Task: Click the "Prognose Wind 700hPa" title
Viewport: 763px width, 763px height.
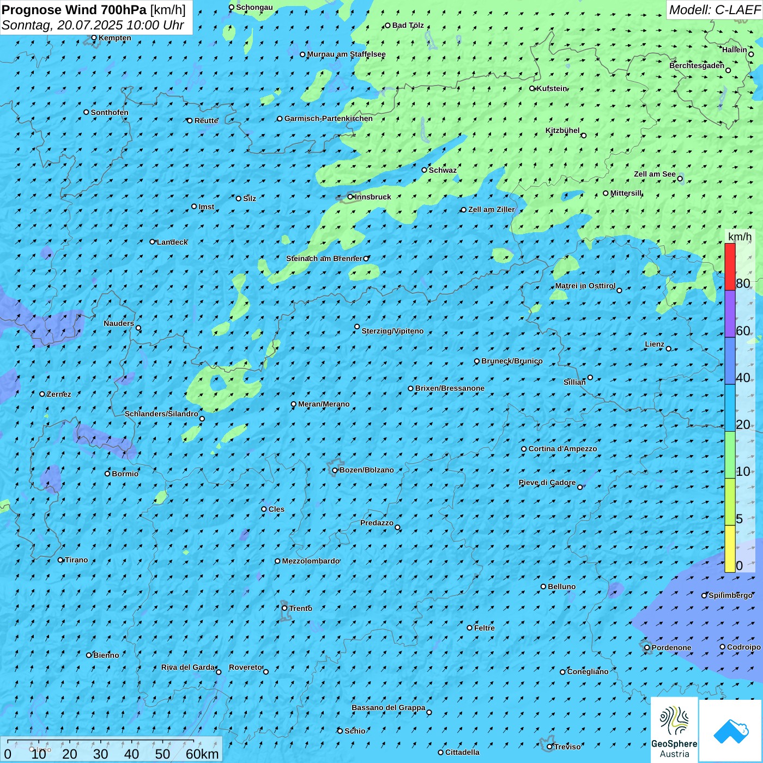Action: pos(74,10)
